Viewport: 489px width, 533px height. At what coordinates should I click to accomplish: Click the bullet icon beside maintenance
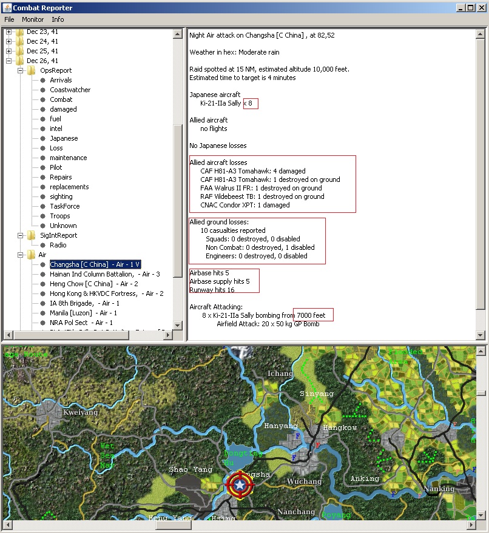click(43, 158)
